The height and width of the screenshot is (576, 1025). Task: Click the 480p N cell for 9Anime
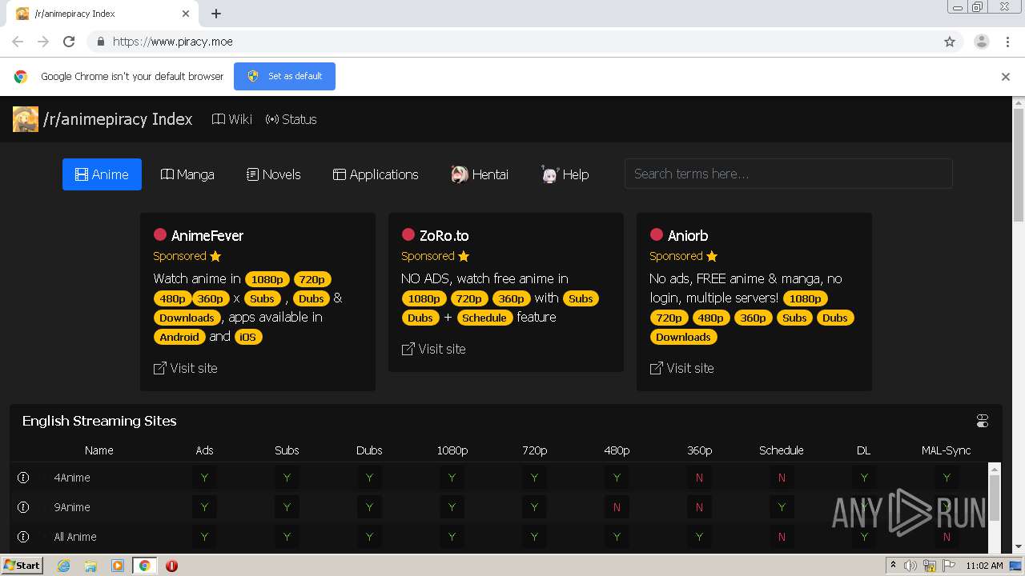pyautogui.click(x=617, y=507)
